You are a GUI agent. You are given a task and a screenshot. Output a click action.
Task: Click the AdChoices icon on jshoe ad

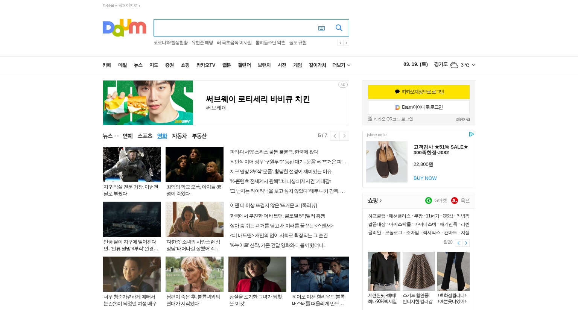click(472, 134)
